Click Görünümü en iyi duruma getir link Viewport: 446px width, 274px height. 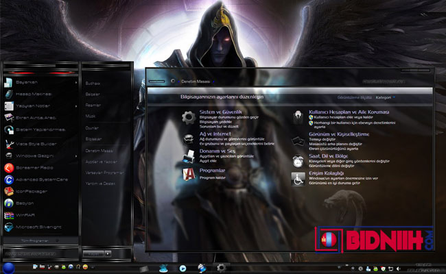tap(334, 183)
